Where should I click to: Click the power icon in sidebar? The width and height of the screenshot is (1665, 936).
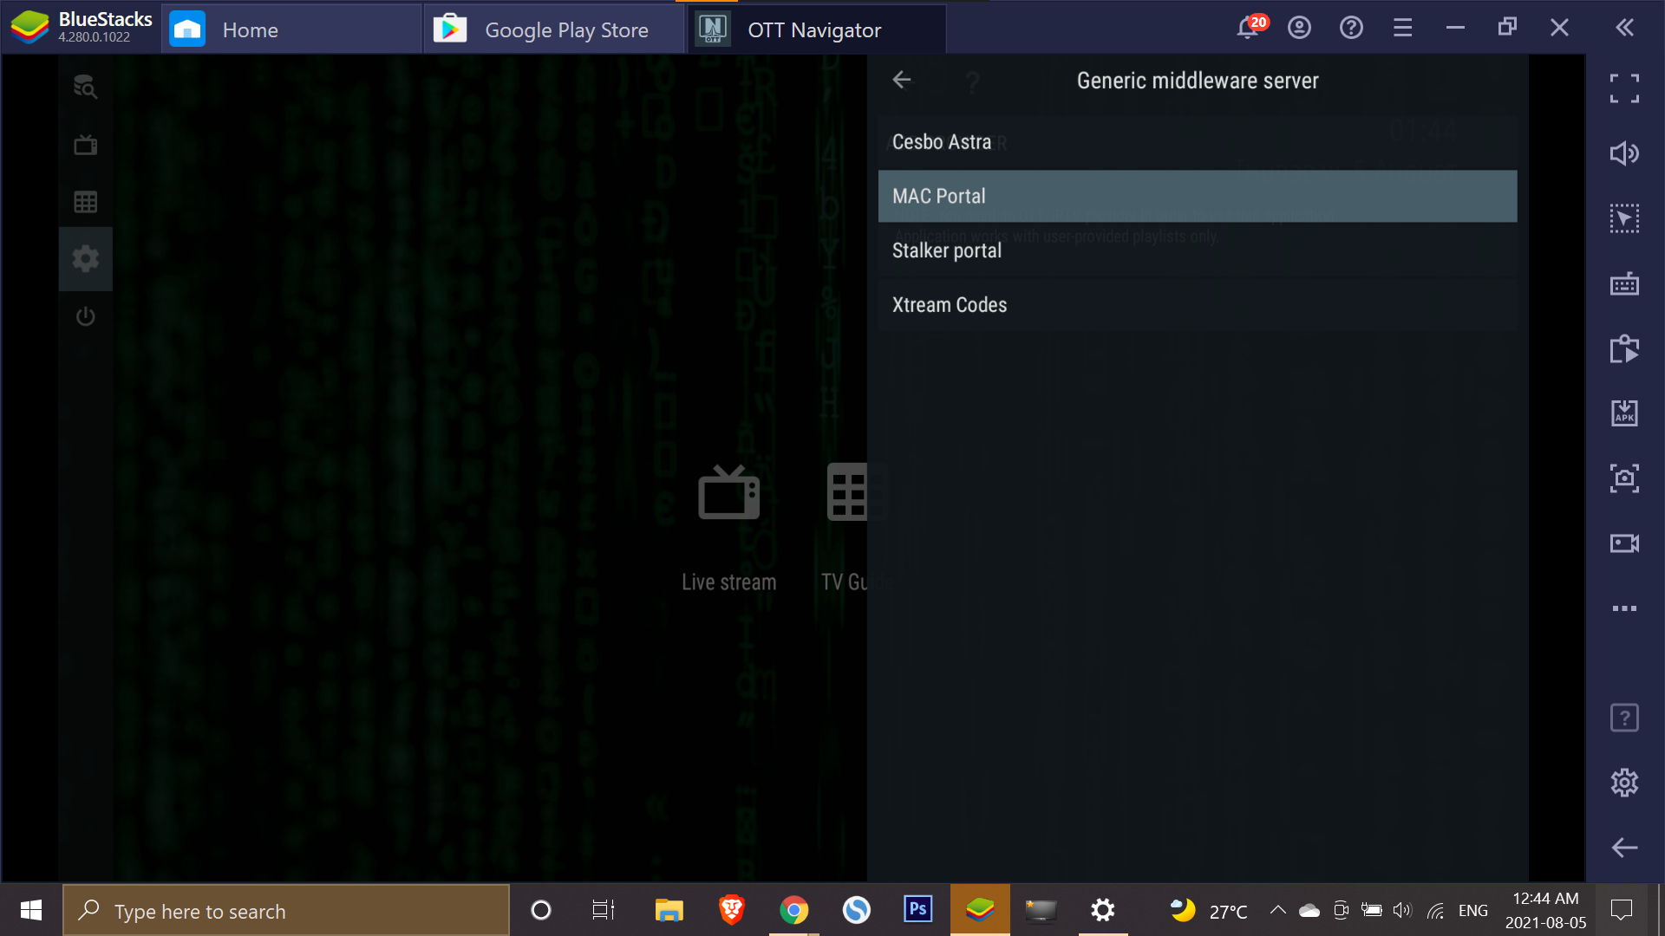pyautogui.click(x=85, y=316)
